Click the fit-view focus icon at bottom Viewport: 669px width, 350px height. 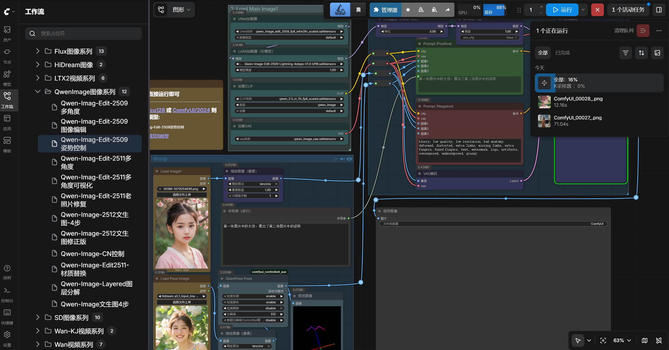click(x=603, y=340)
